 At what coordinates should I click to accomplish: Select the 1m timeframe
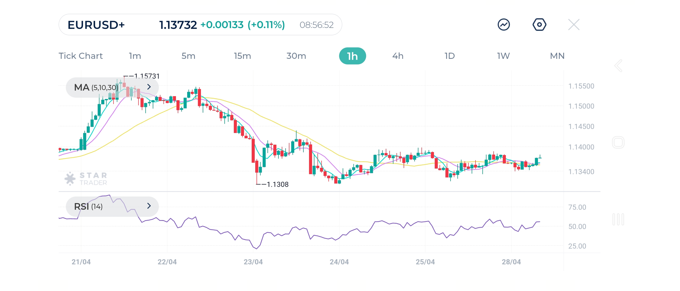click(x=135, y=56)
